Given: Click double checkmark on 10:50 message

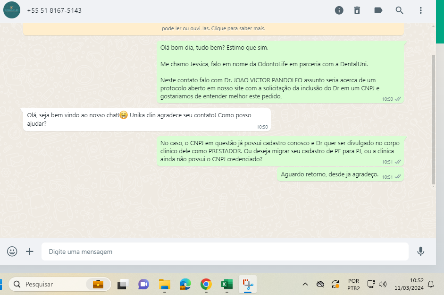Looking at the screenshot, I should point(398,99).
